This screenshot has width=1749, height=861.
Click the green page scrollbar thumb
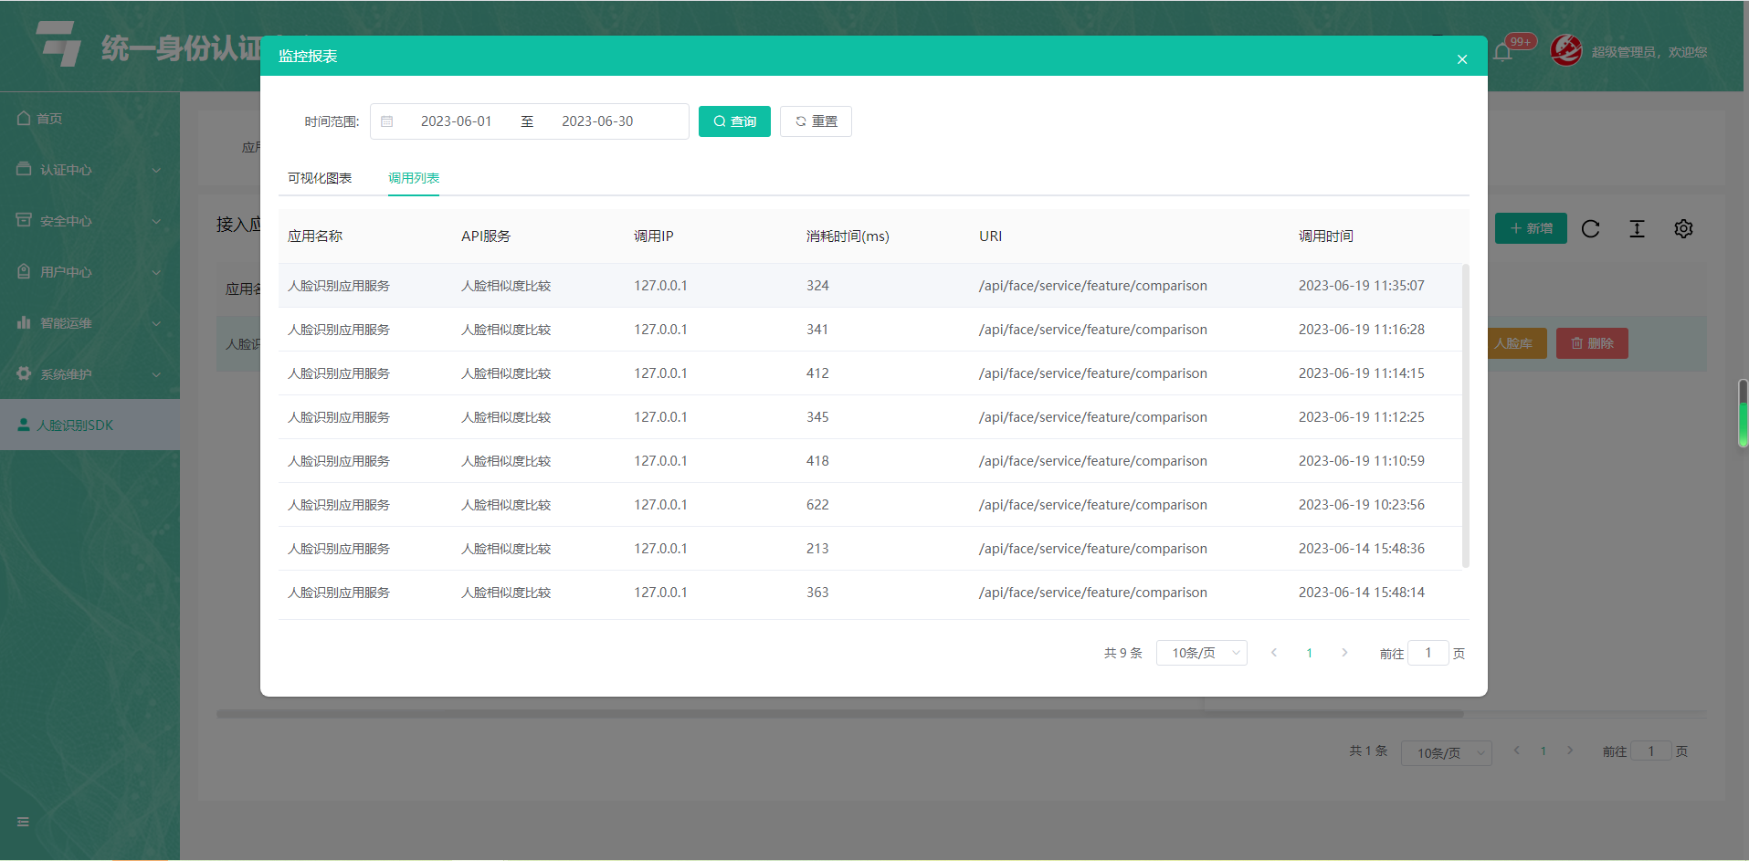[1743, 414]
